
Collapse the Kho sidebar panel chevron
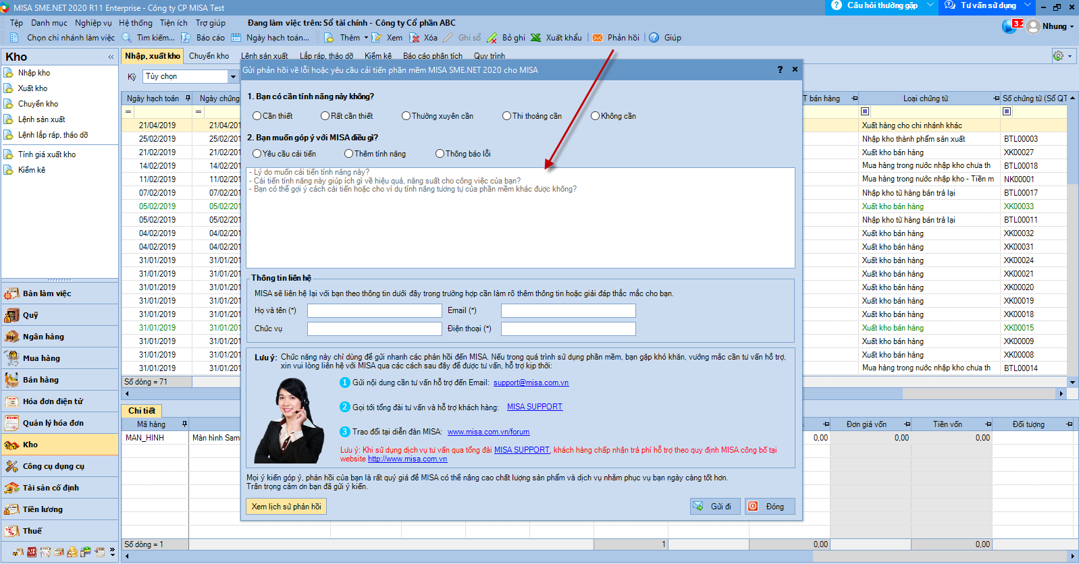[x=111, y=57]
